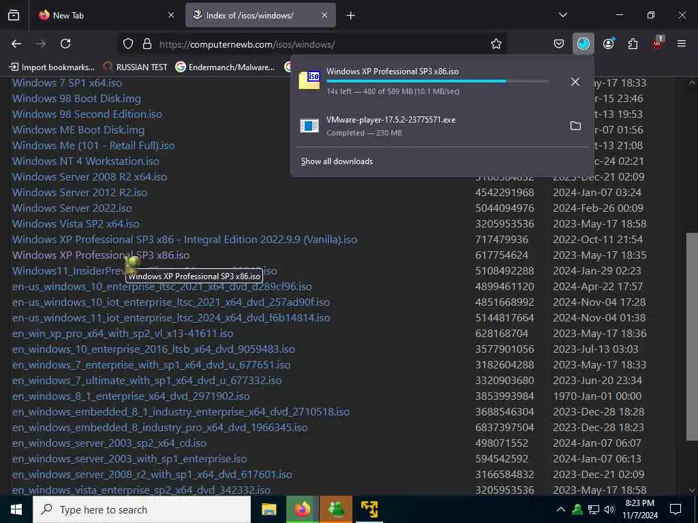Close the Index of /isos/windows/ tab

[324, 16]
